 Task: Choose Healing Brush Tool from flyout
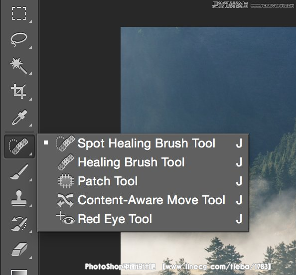coord(143,162)
